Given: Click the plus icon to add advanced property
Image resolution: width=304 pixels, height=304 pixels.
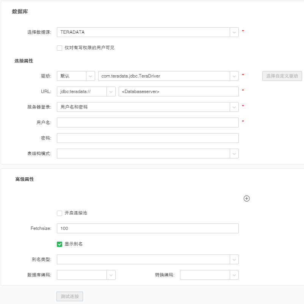Looking at the screenshot, I should pos(246,199).
